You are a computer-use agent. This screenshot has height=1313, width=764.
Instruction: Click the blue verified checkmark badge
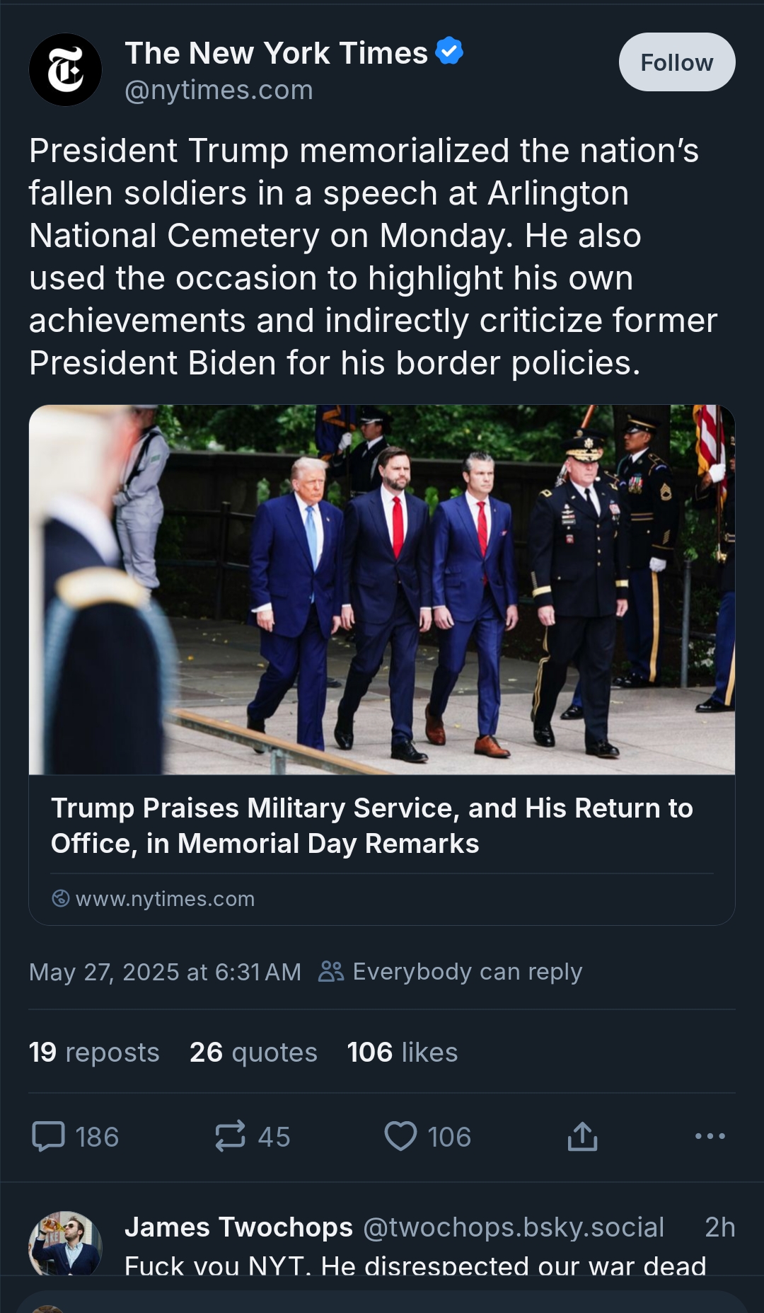(x=449, y=52)
